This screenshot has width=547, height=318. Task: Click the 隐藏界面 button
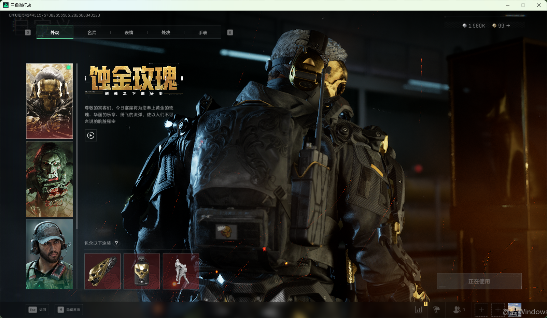[69, 309]
